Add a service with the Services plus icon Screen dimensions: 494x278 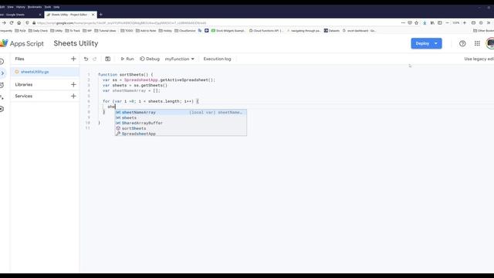click(73, 96)
